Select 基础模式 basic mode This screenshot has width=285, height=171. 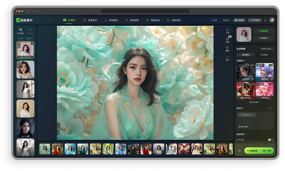click(246, 55)
